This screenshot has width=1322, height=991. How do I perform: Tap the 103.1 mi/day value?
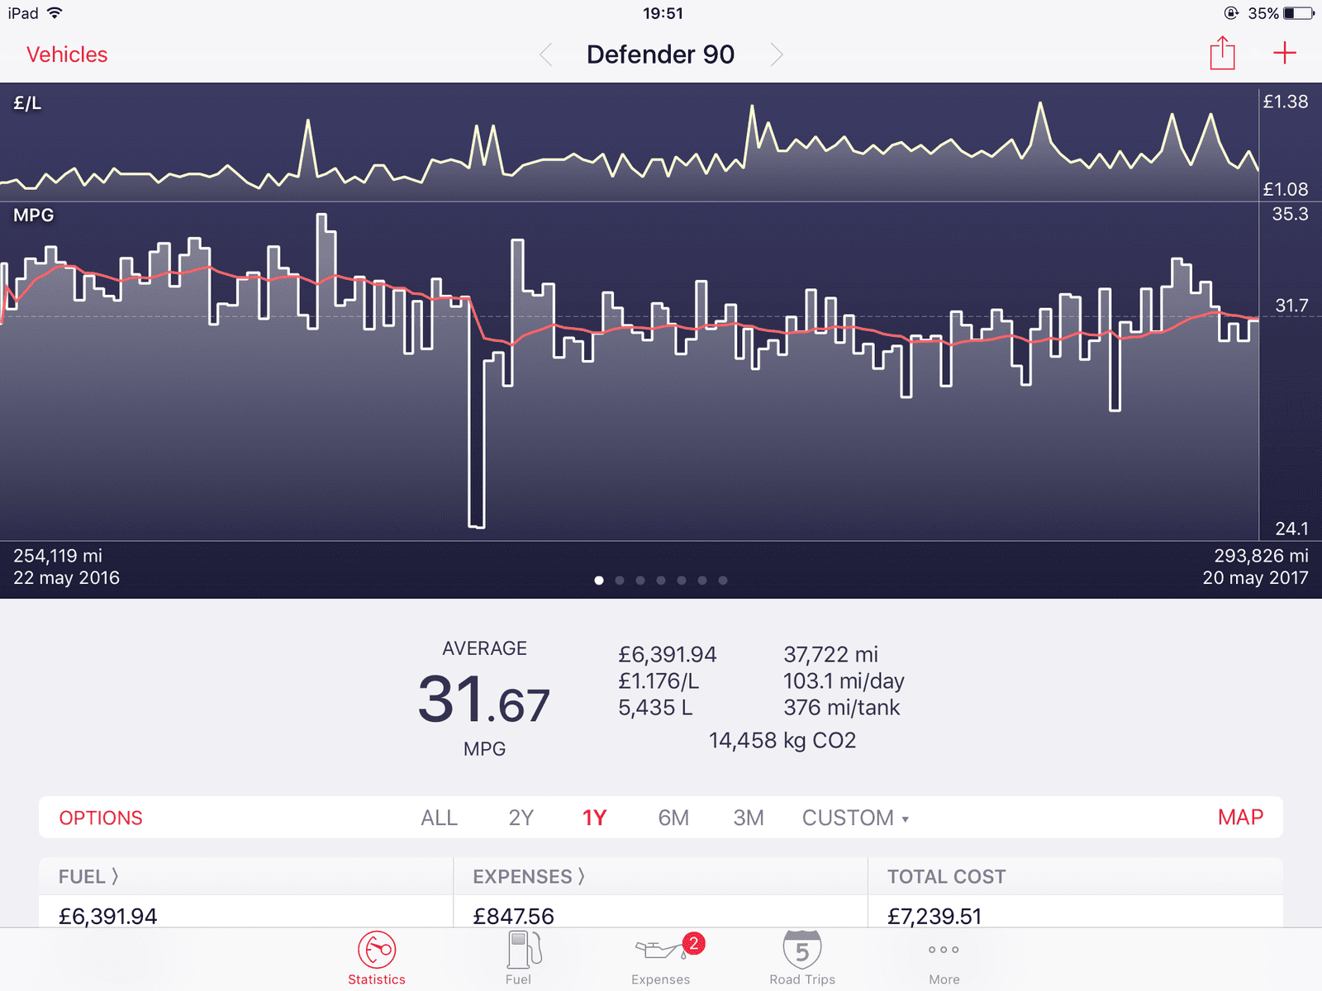click(x=844, y=681)
